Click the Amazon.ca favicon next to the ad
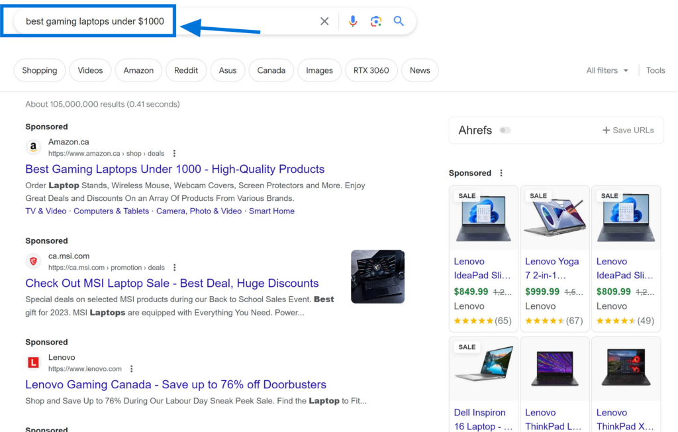 33,146
